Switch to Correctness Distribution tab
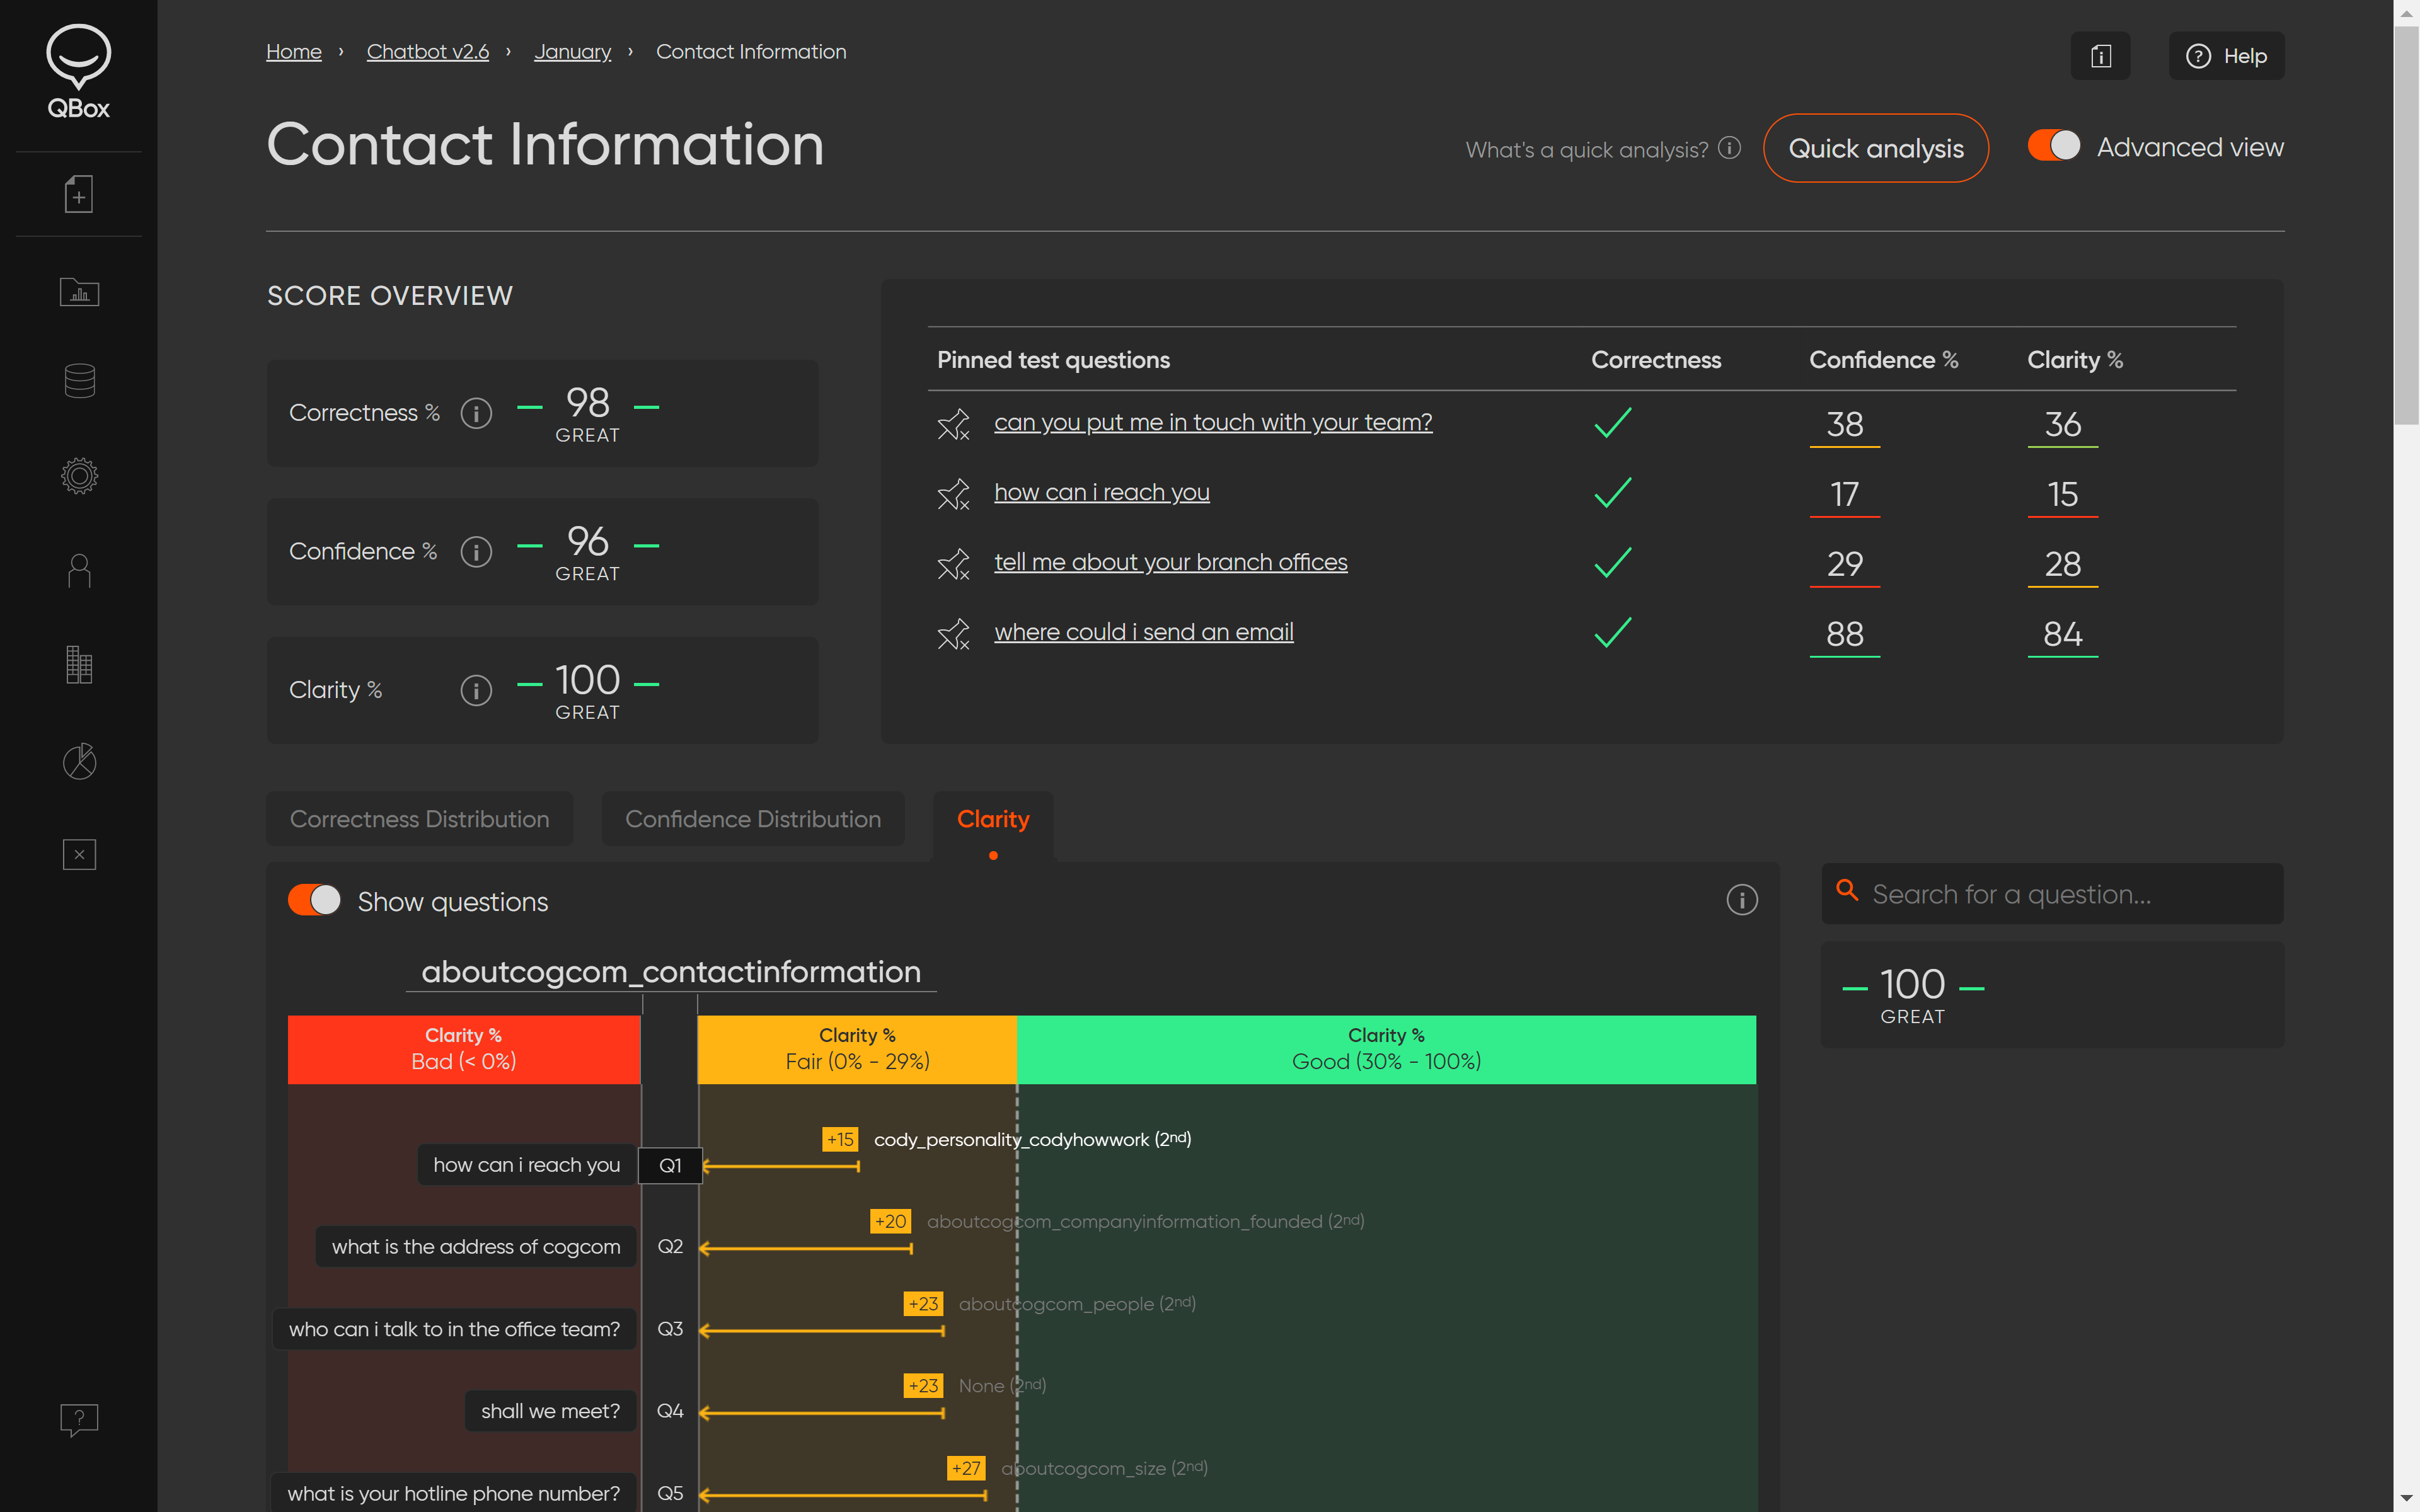Viewport: 2420px width, 1512px height. coord(419,819)
